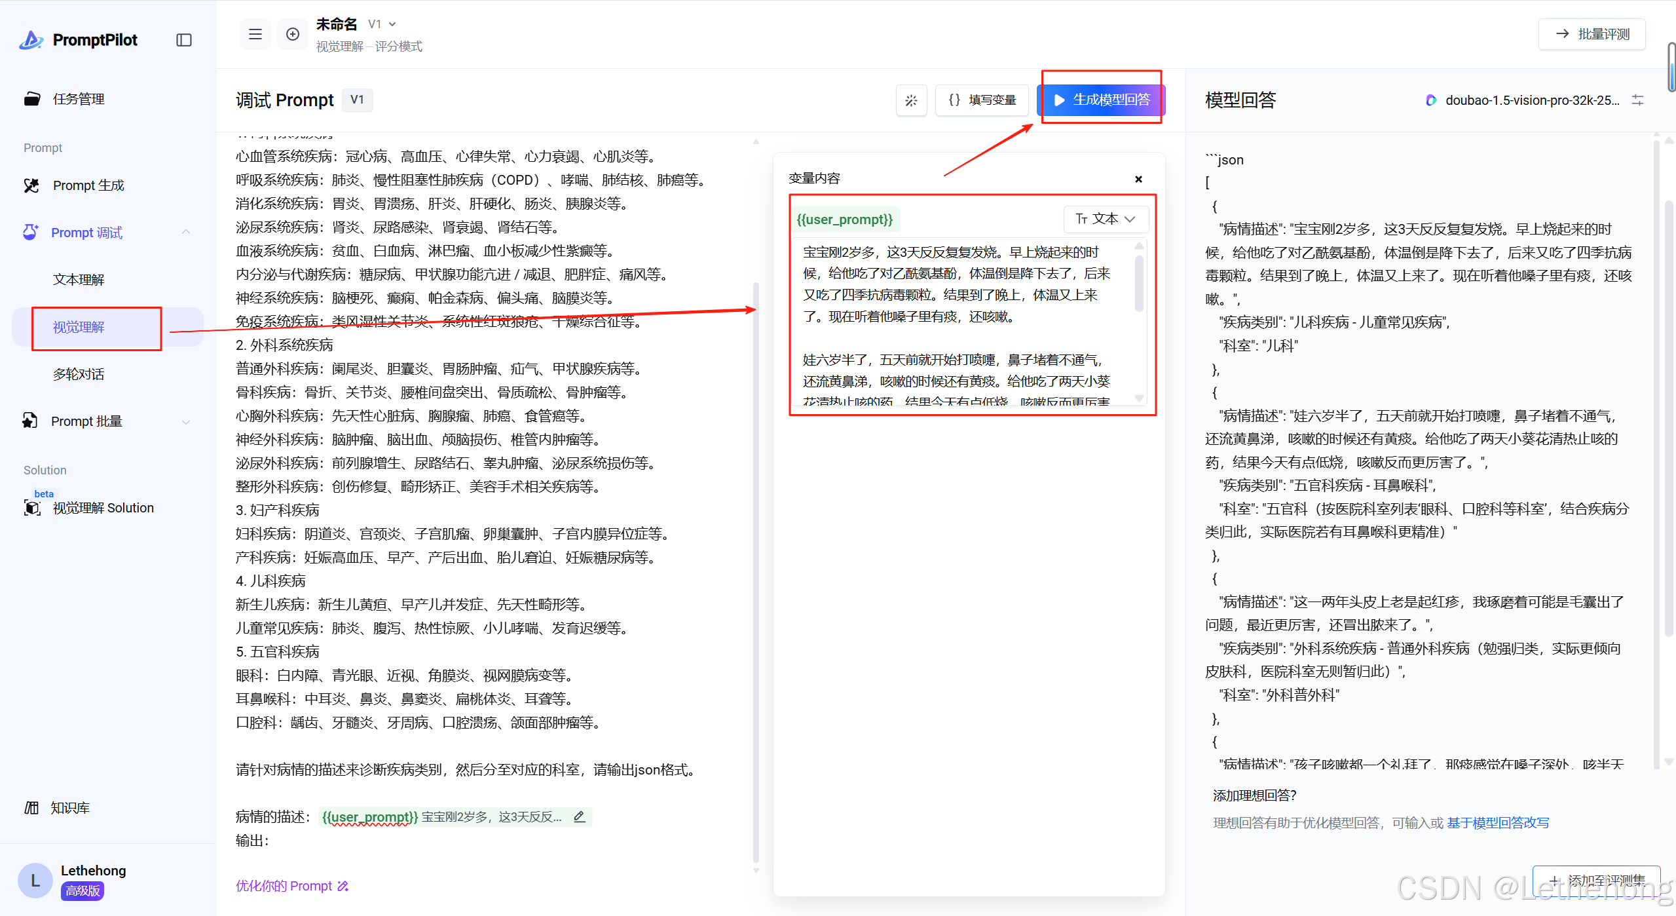Click the {{user_prompt}} variable tag in prompt
The image size is (1676, 916).
coord(370,816)
